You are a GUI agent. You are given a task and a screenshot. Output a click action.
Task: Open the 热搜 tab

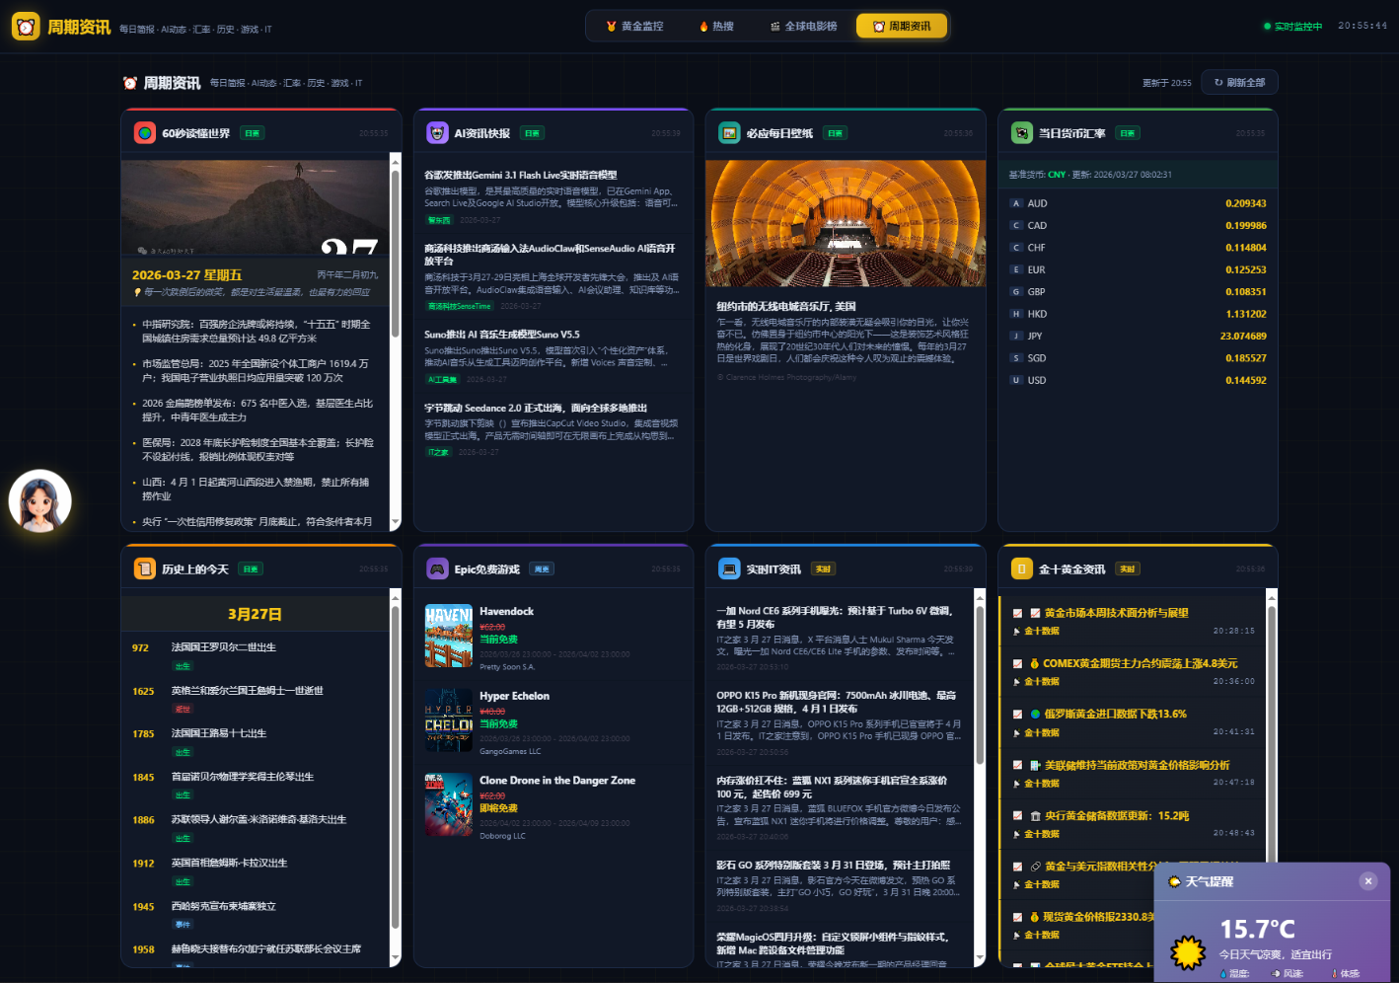coord(716,27)
